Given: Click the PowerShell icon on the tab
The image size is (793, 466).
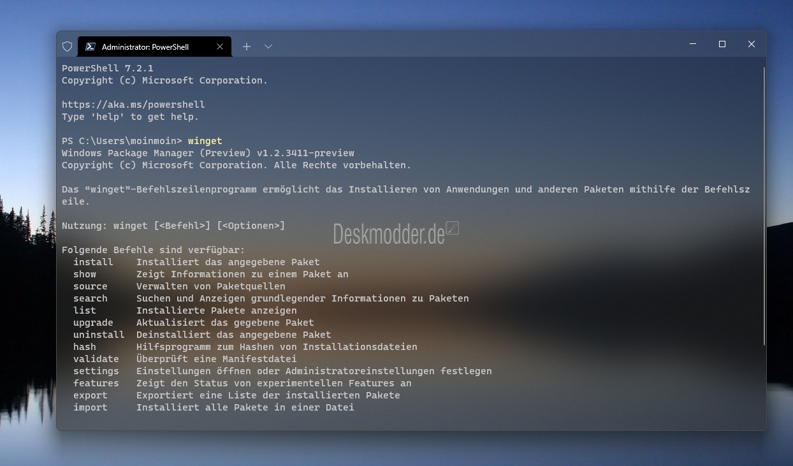Looking at the screenshot, I should pyautogui.click(x=91, y=47).
